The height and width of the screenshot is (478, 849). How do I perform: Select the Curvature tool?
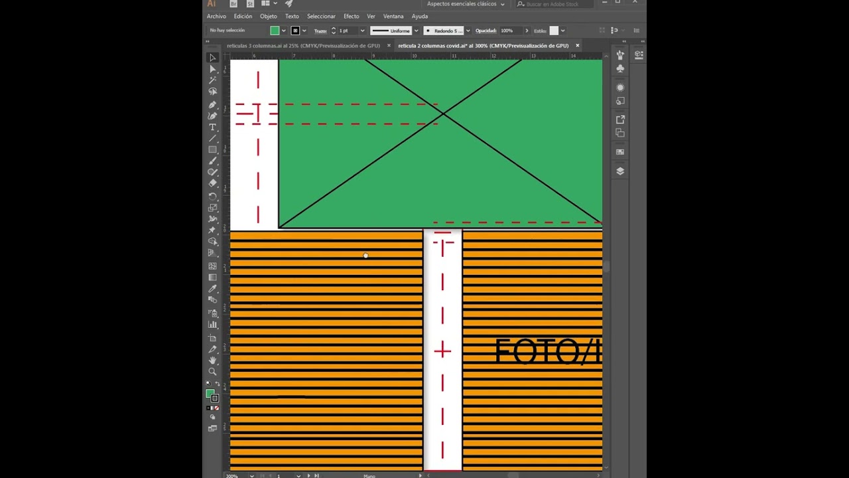point(212,116)
